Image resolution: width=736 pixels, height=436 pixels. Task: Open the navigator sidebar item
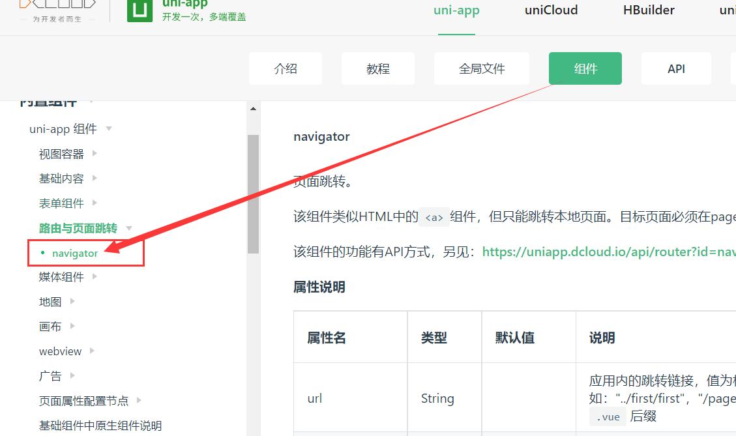pyautogui.click(x=75, y=254)
